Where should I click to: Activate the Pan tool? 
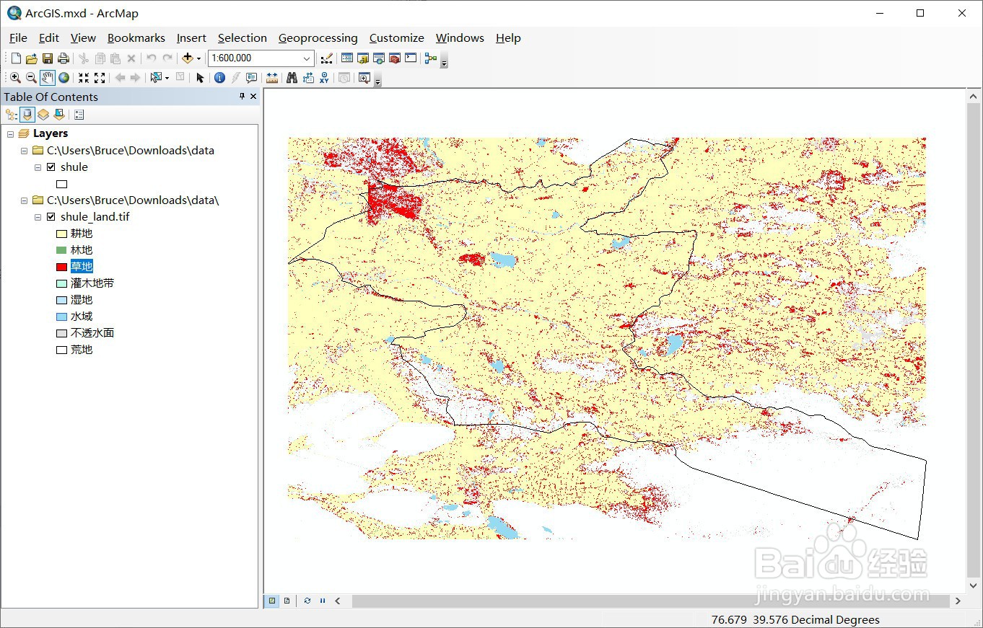(x=47, y=78)
